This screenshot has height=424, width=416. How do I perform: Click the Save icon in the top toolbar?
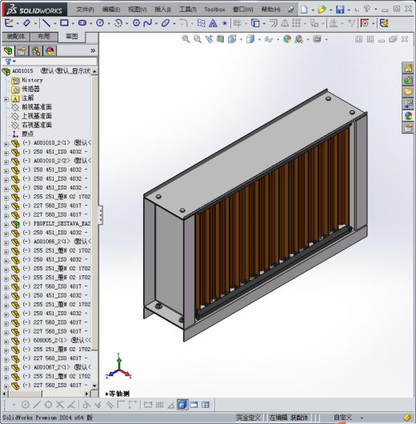[340, 10]
